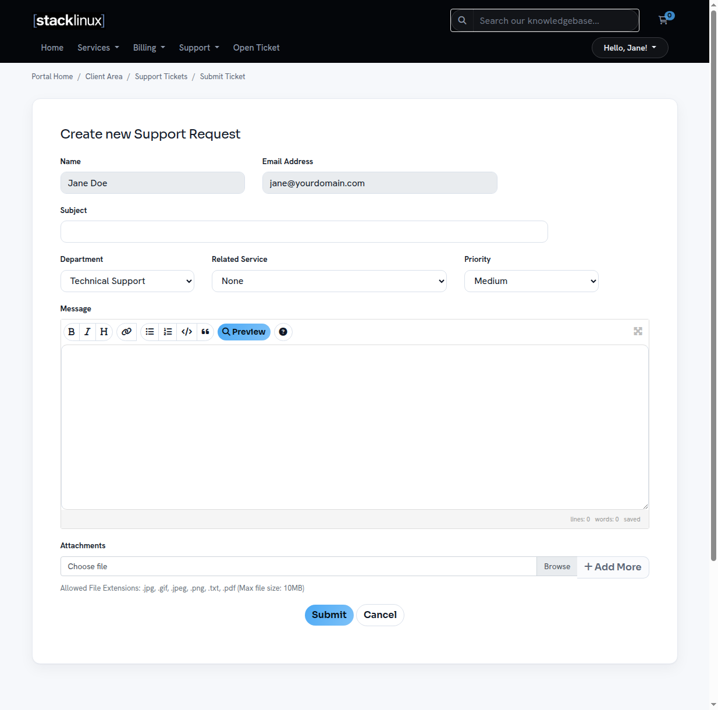Open the markdown help icon
Viewport: 718px width, 710px height.
(x=283, y=332)
